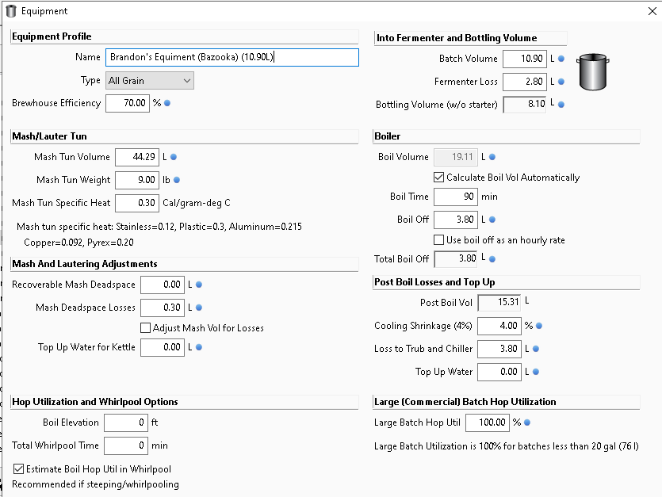Click the blue dot beside Mash Tun Weight
The height and width of the screenshot is (497, 662).
tap(177, 180)
